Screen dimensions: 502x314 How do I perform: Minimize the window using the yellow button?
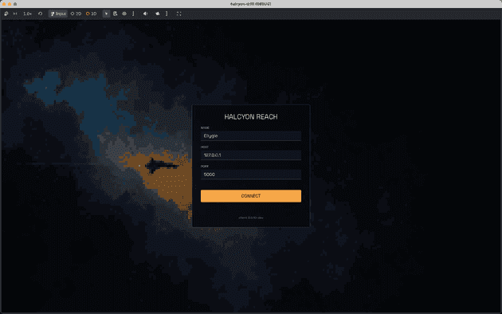(10, 4)
